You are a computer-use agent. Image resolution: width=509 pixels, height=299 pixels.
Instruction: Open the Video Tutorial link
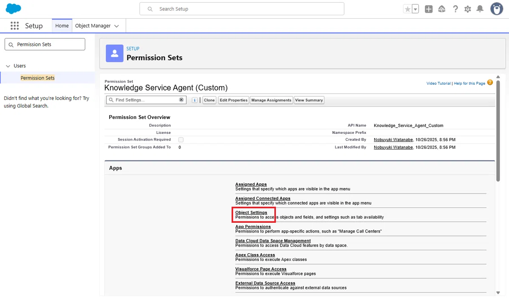(x=439, y=83)
